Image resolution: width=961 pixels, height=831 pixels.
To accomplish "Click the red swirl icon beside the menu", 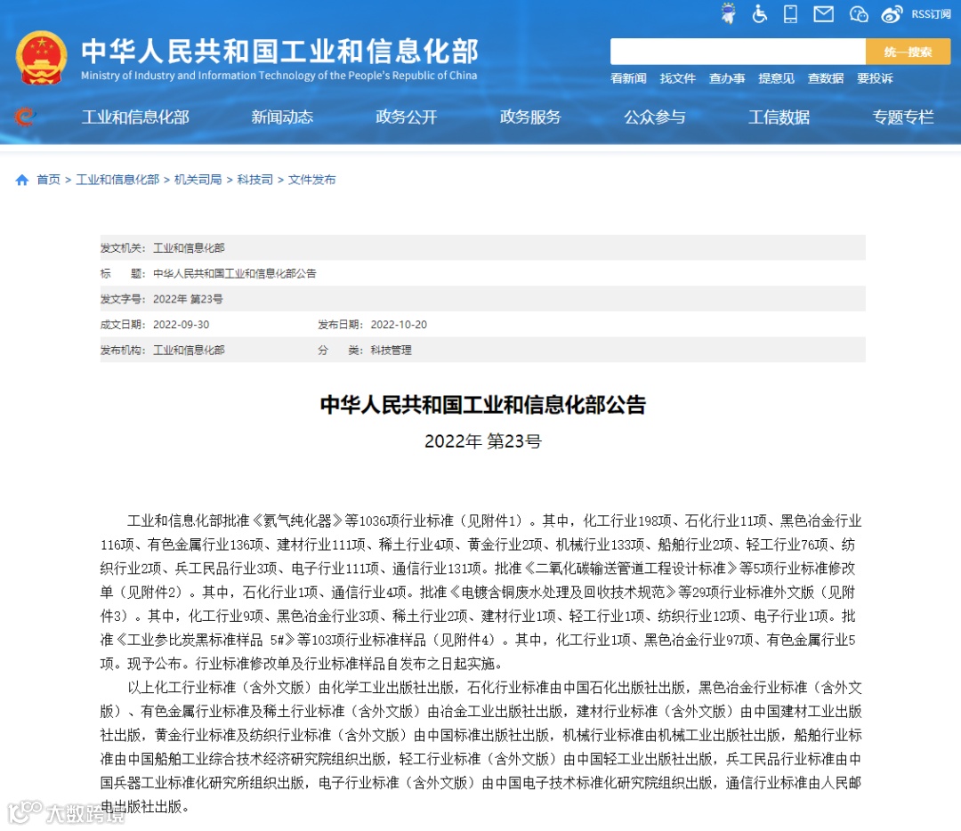I will [25, 116].
